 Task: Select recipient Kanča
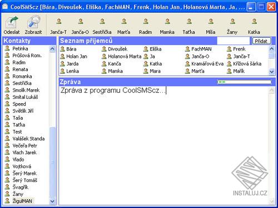coord(112,64)
